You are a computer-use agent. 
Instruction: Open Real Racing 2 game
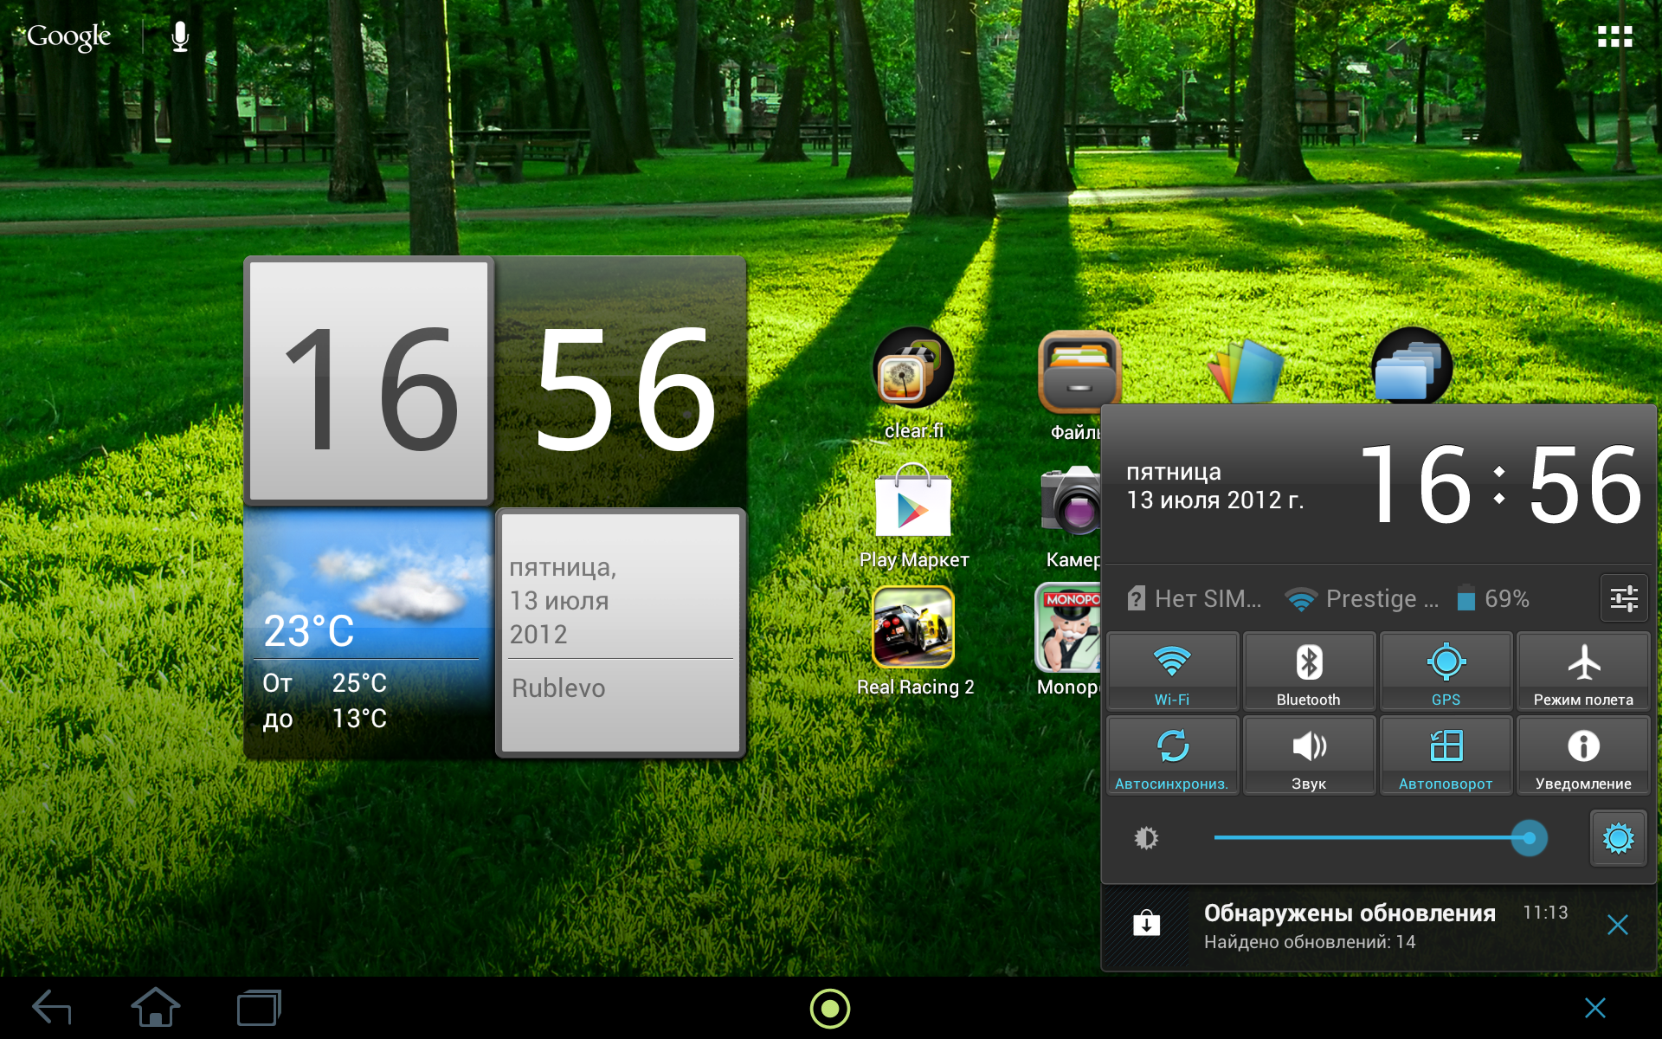[x=912, y=629]
